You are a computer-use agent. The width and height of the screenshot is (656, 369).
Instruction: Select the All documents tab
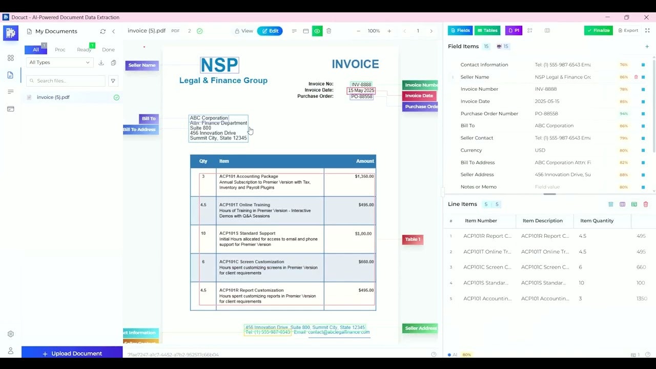point(36,50)
